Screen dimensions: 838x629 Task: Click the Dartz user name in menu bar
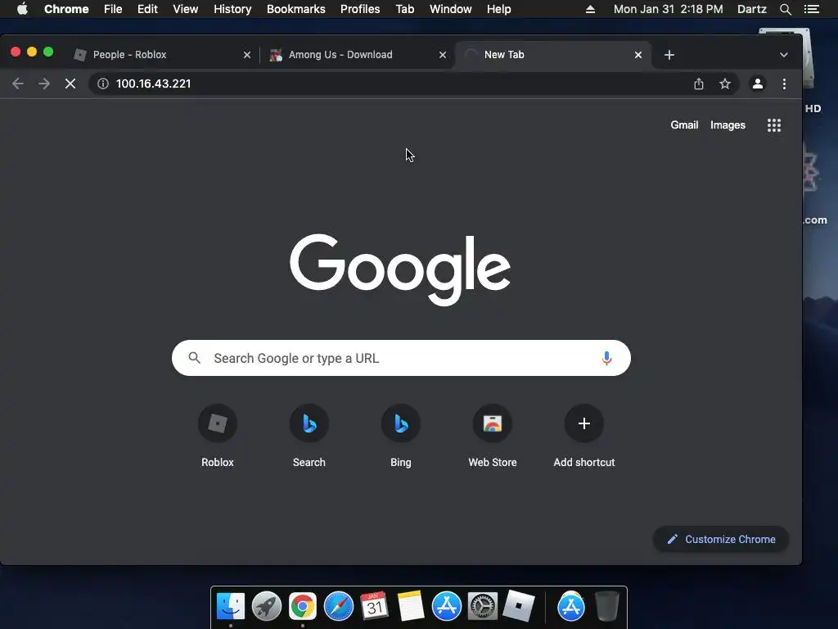pyautogui.click(x=752, y=9)
